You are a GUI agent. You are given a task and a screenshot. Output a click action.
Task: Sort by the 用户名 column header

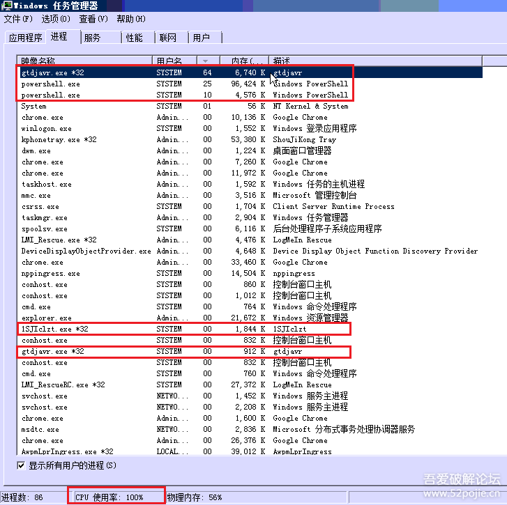point(174,61)
